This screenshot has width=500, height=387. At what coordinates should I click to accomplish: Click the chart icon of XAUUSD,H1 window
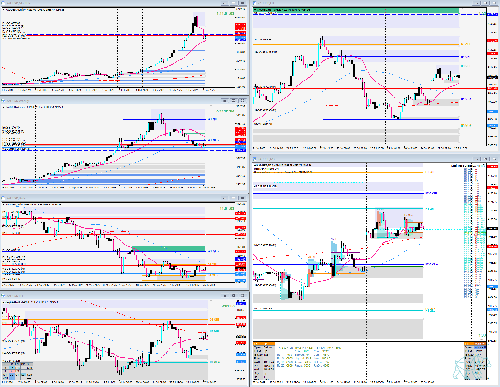[254, 3]
